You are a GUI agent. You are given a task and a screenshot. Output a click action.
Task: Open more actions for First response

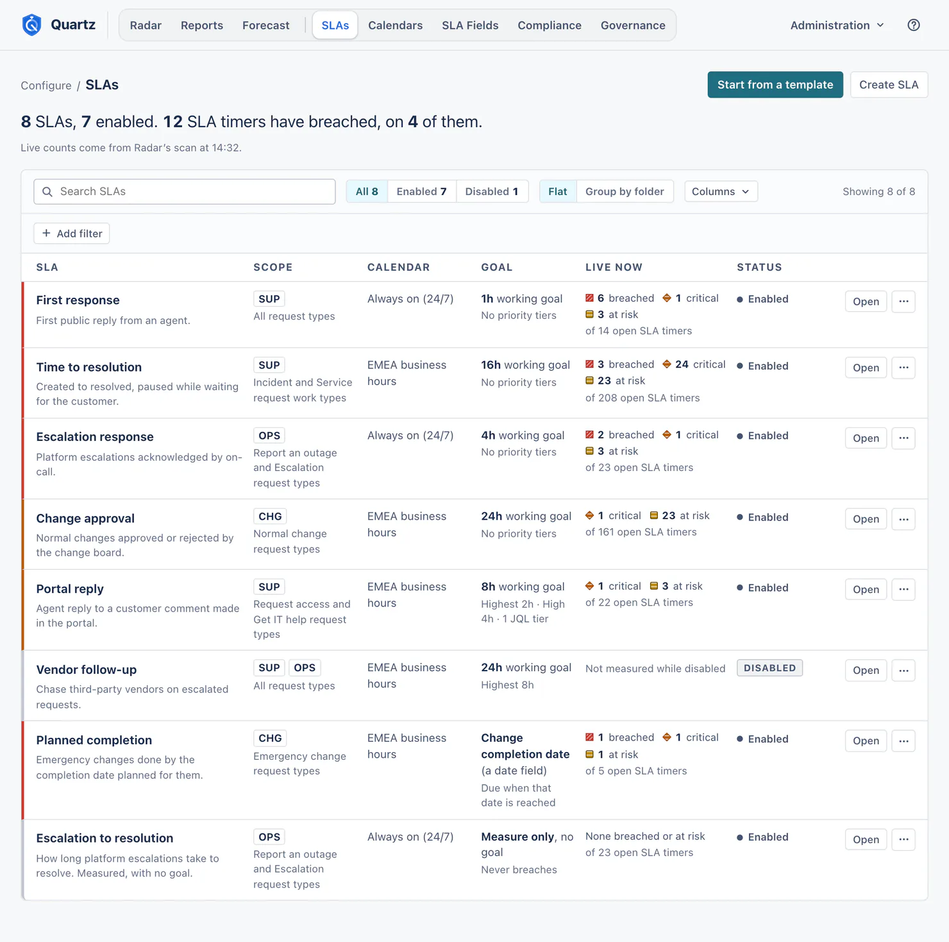pos(903,302)
